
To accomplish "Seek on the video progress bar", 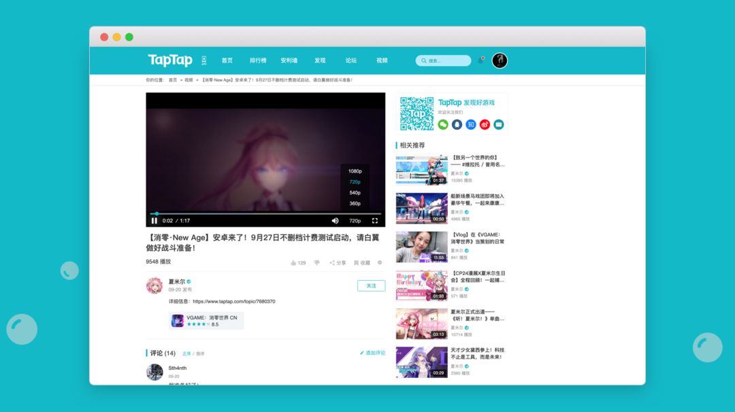I will point(265,213).
